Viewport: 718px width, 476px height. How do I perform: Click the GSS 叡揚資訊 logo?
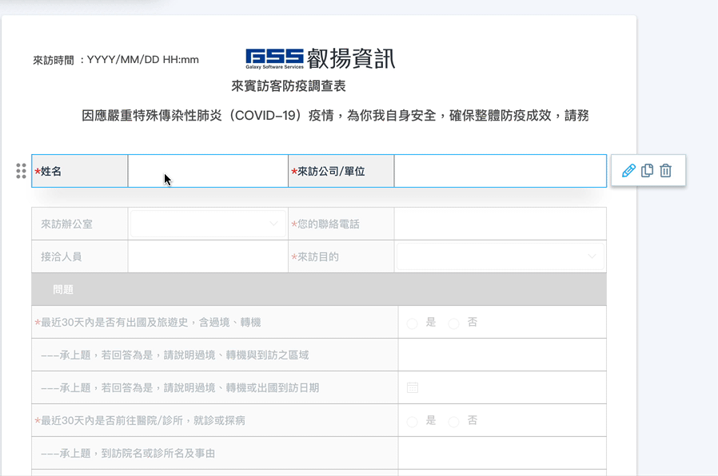tap(320, 58)
